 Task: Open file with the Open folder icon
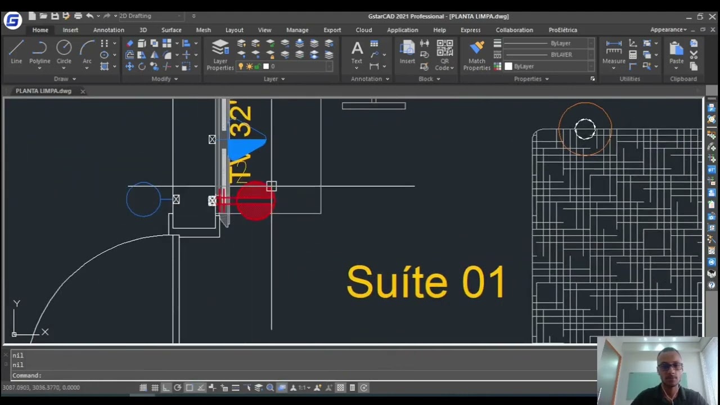pos(43,16)
